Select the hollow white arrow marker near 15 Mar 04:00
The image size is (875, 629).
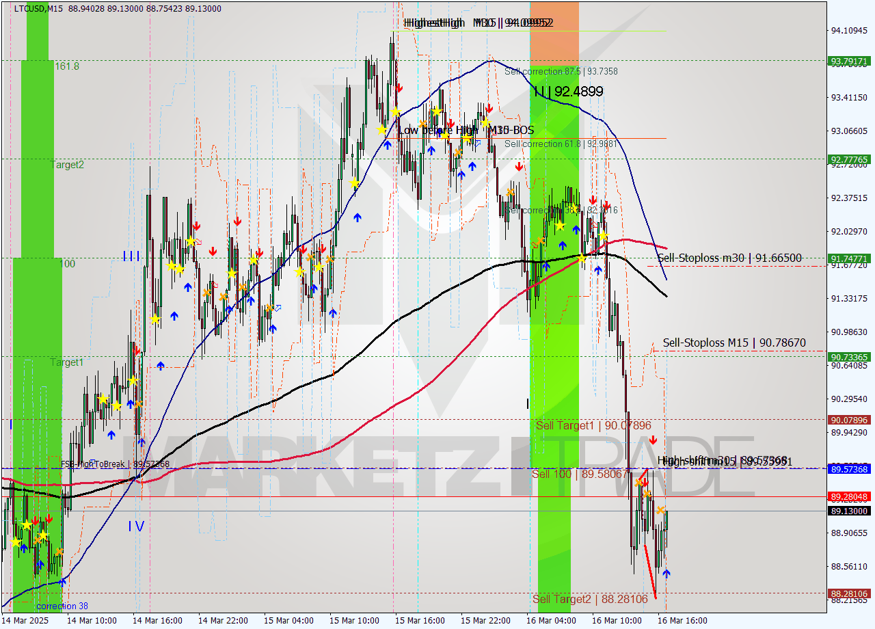click(278, 308)
